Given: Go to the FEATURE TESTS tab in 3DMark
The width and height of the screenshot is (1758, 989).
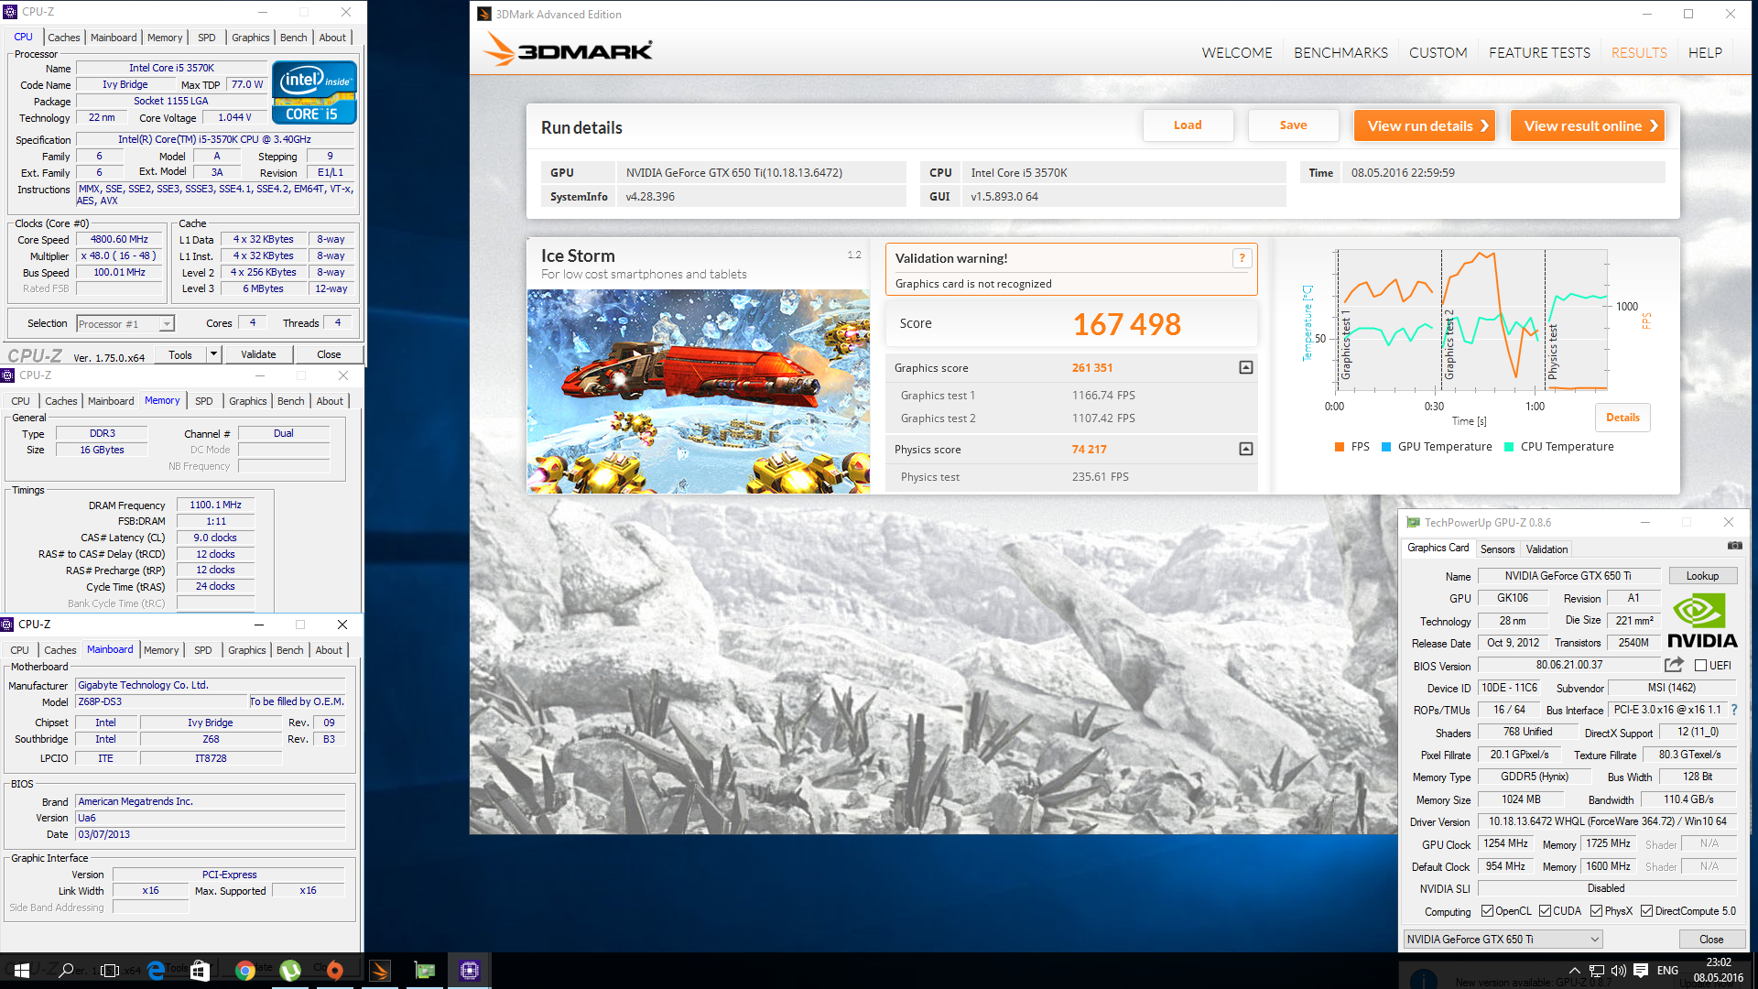Looking at the screenshot, I should click(1539, 53).
